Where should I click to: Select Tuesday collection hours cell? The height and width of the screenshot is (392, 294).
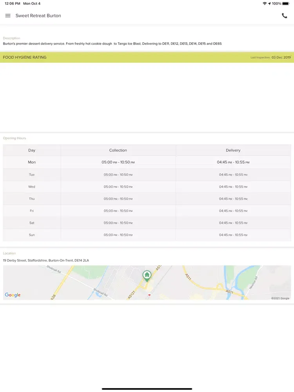(118, 174)
